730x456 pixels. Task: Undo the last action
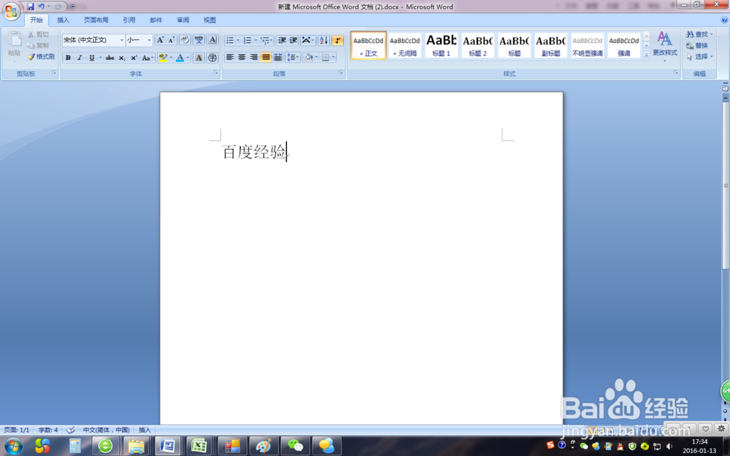pos(42,7)
